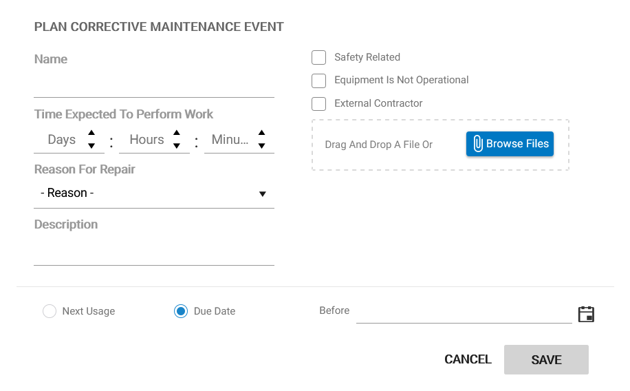Increase the Hours value with up arrow
Screen dimensions: 630x391
(x=177, y=134)
